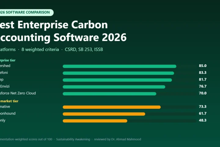Click the score value 83.3
The image size is (220, 147).
(x=203, y=73)
